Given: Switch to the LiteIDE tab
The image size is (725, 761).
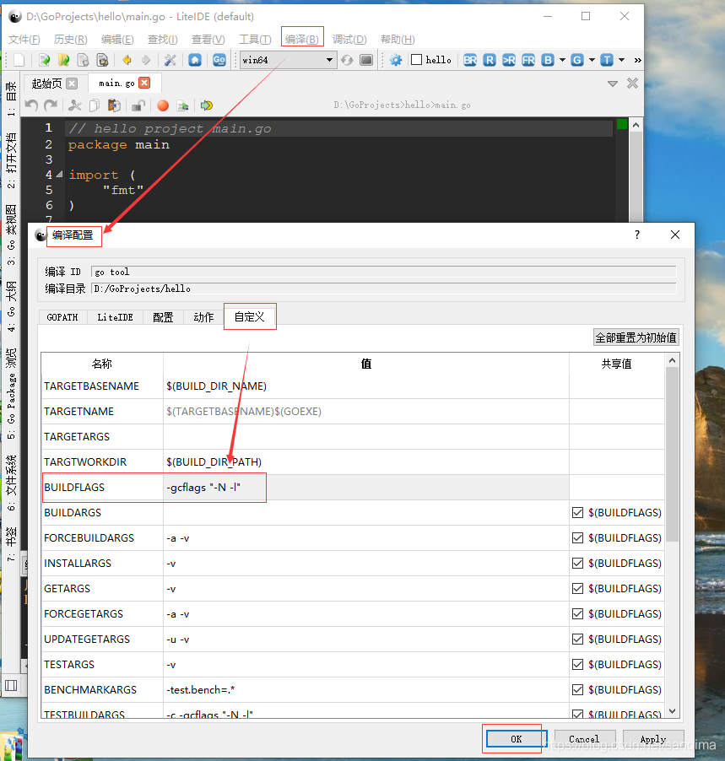Looking at the screenshot, I should pyautogui.click(x=115, y=317).
